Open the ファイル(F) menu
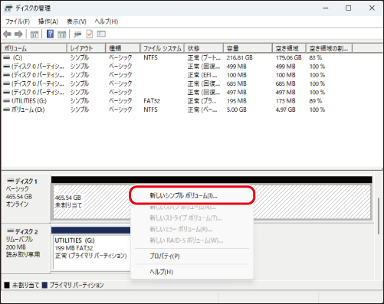The height and width of the screenshot is (304, 384). tap(18, 21)
